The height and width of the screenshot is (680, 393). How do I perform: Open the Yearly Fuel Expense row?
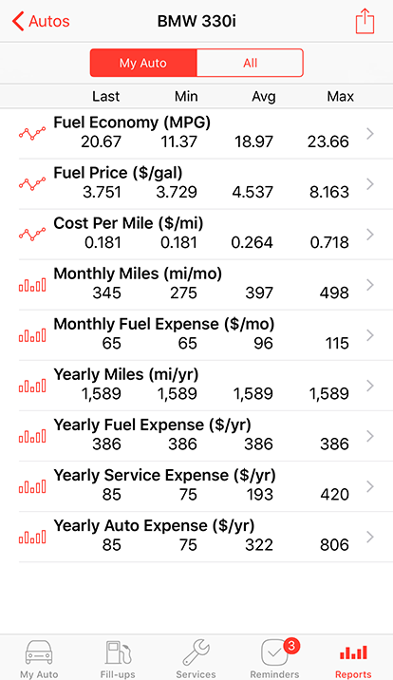(206, 436)
